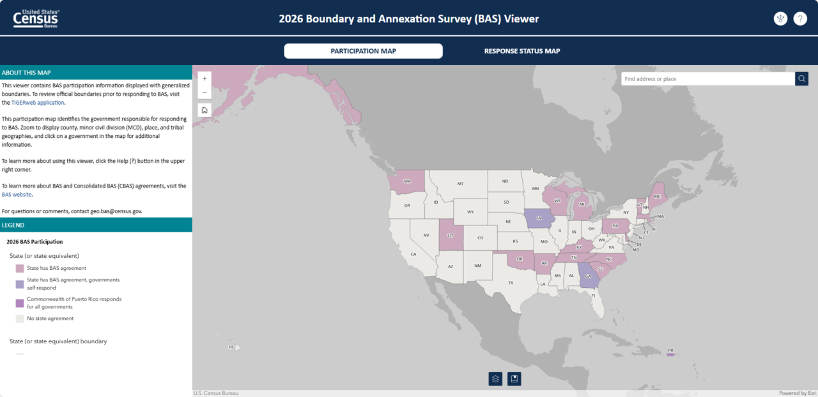Screen dimensions: 818x397
Task: Select Utah on the participation map
Action: point(451,235)
